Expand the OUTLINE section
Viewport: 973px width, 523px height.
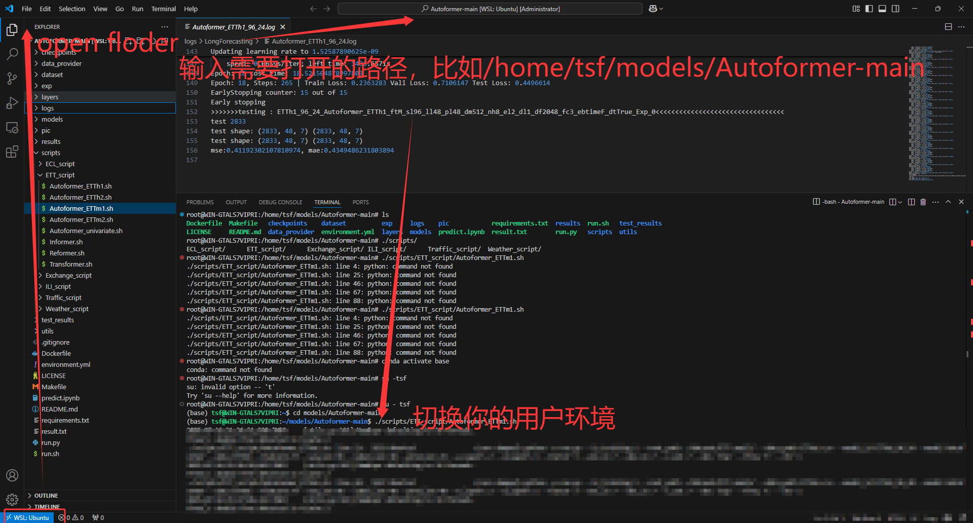pyautogui.click(x=100, y=496)
